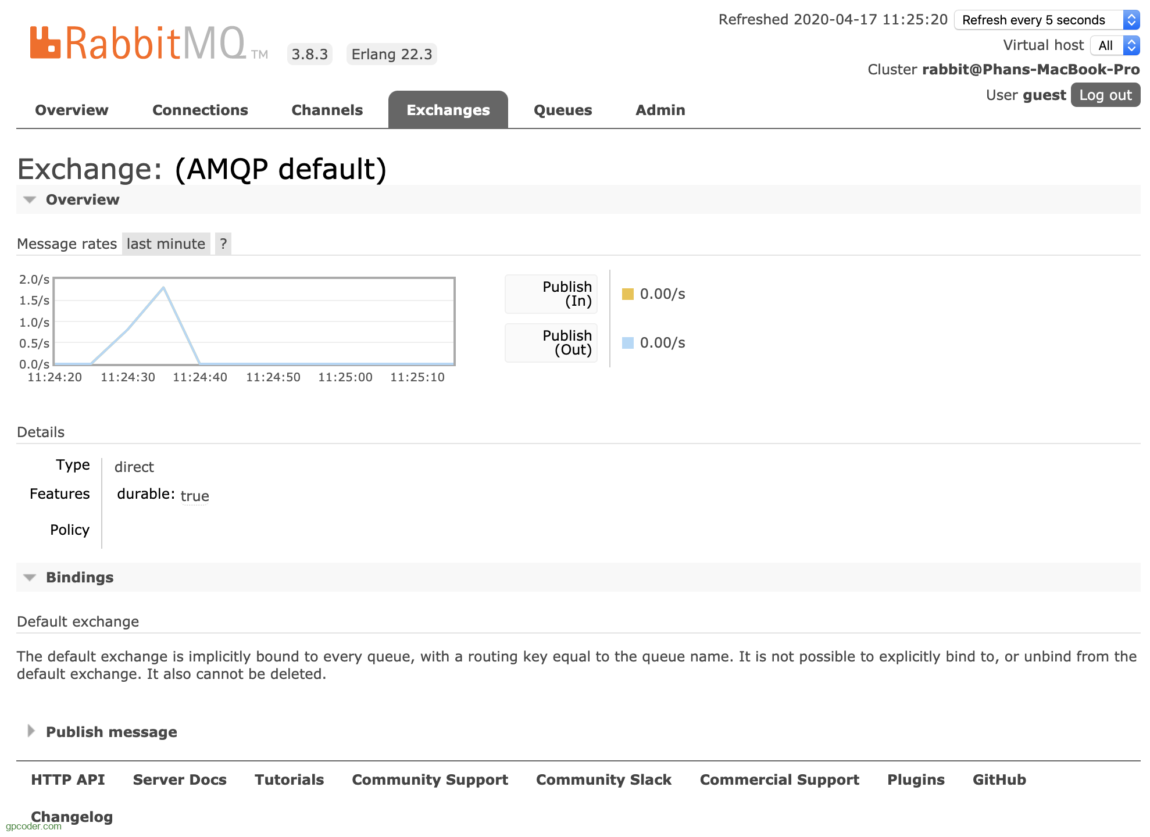Click the Default exchange heading
Viewport: 1150px width, 837px height.
(78, 621)
